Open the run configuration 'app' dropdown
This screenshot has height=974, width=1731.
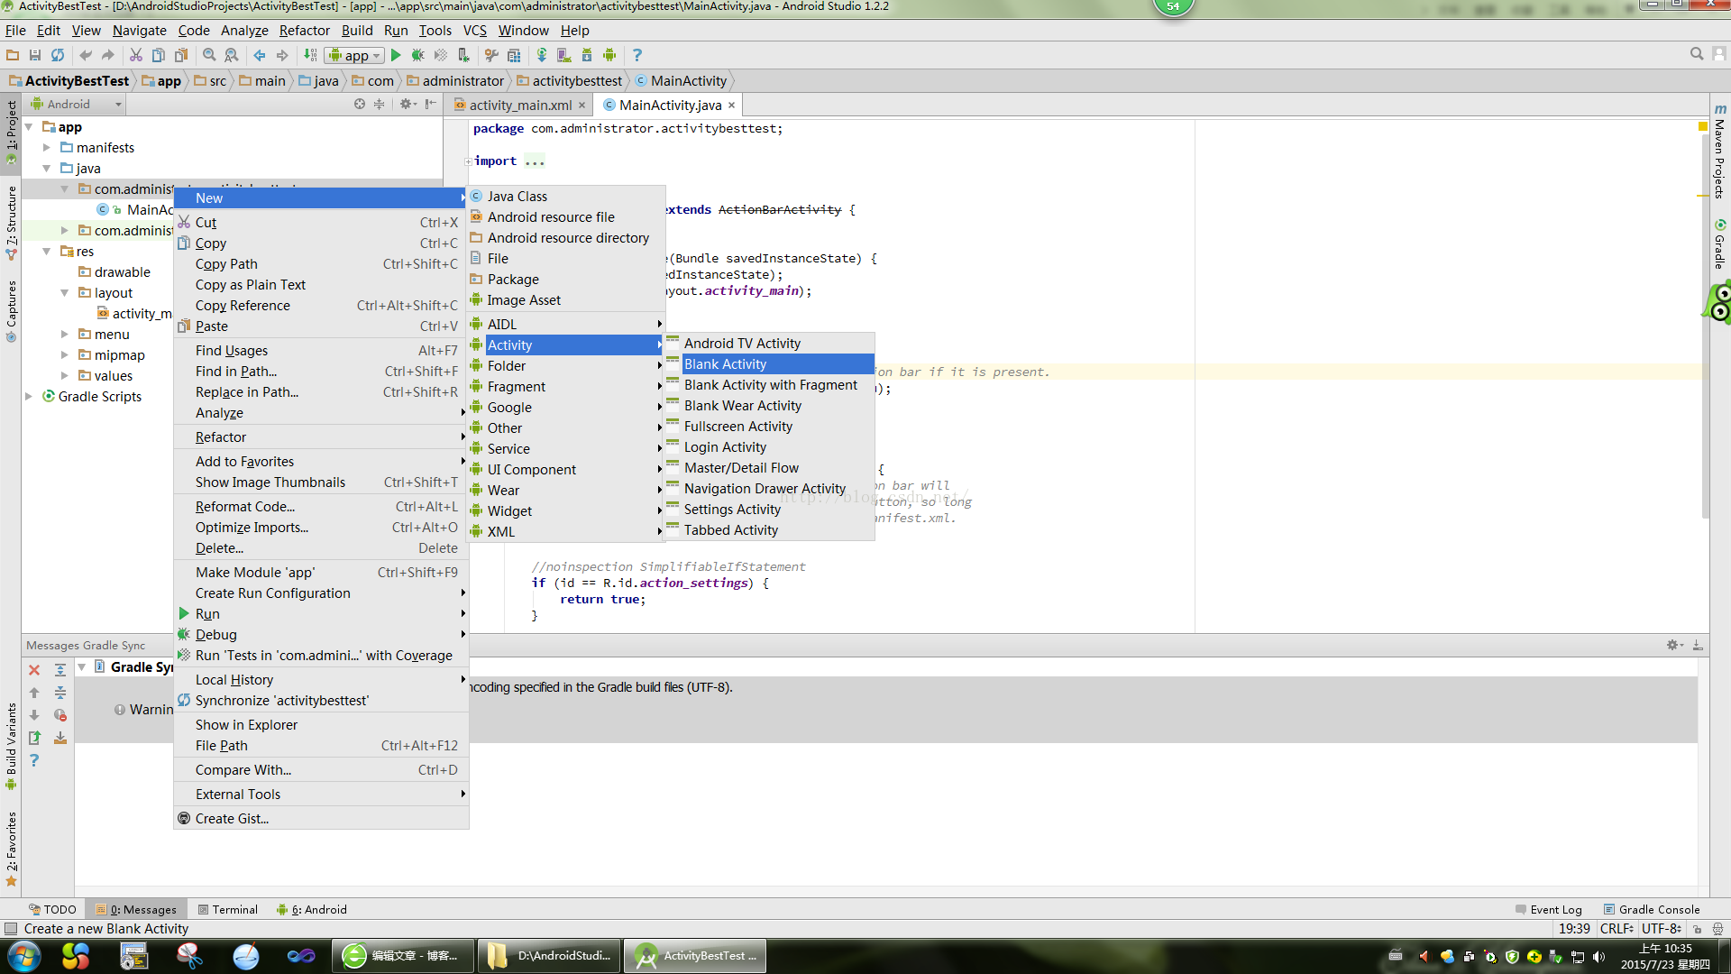[x=355, y=55]
